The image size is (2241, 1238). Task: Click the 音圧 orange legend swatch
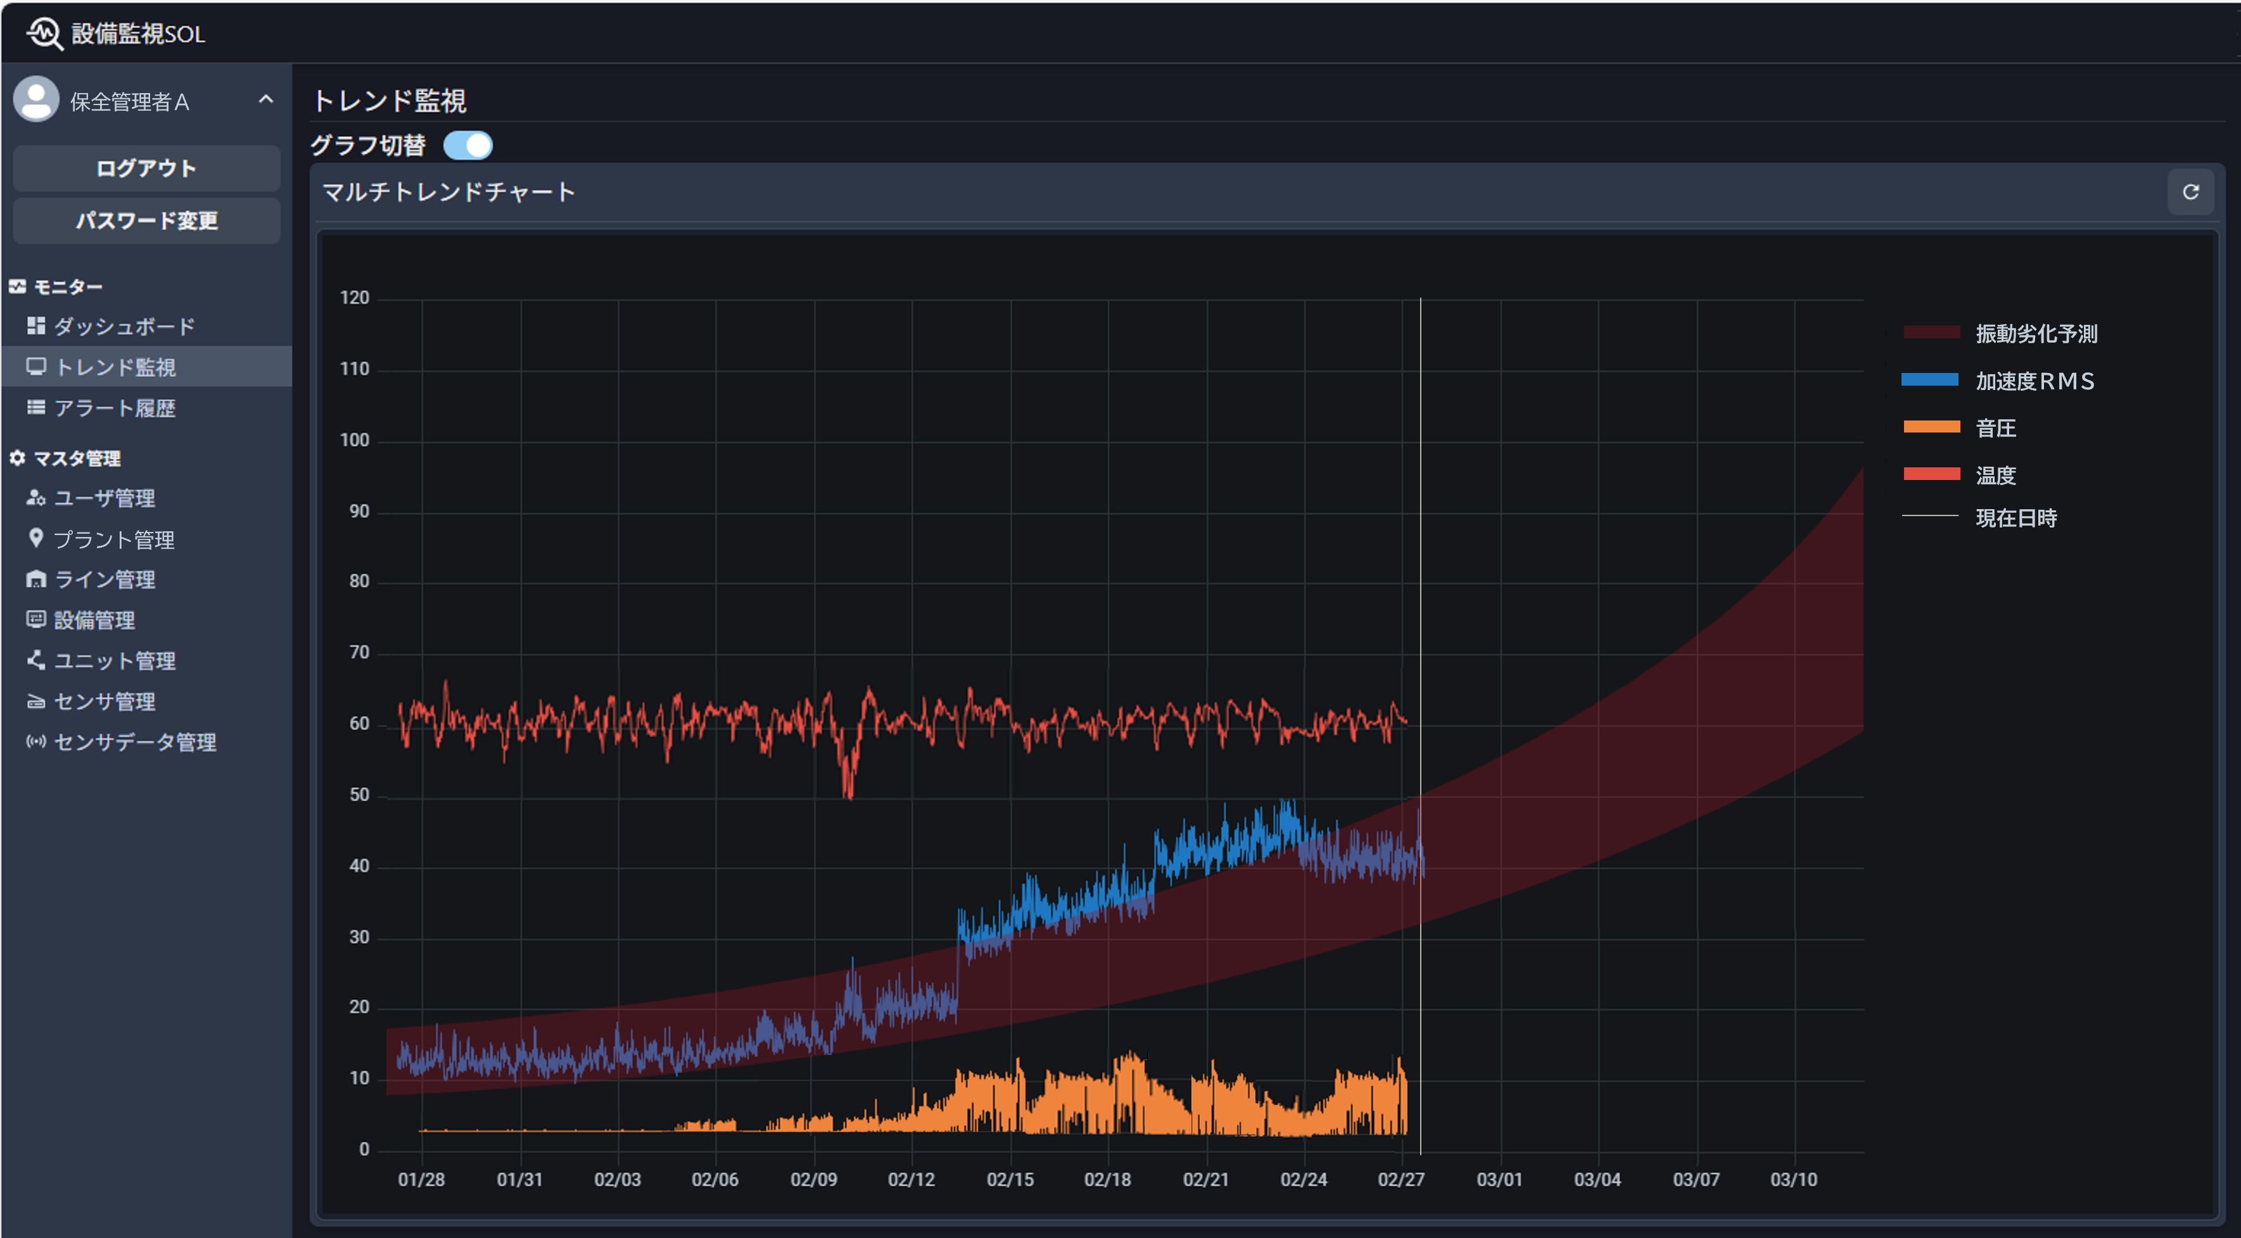coord(1931,427)
